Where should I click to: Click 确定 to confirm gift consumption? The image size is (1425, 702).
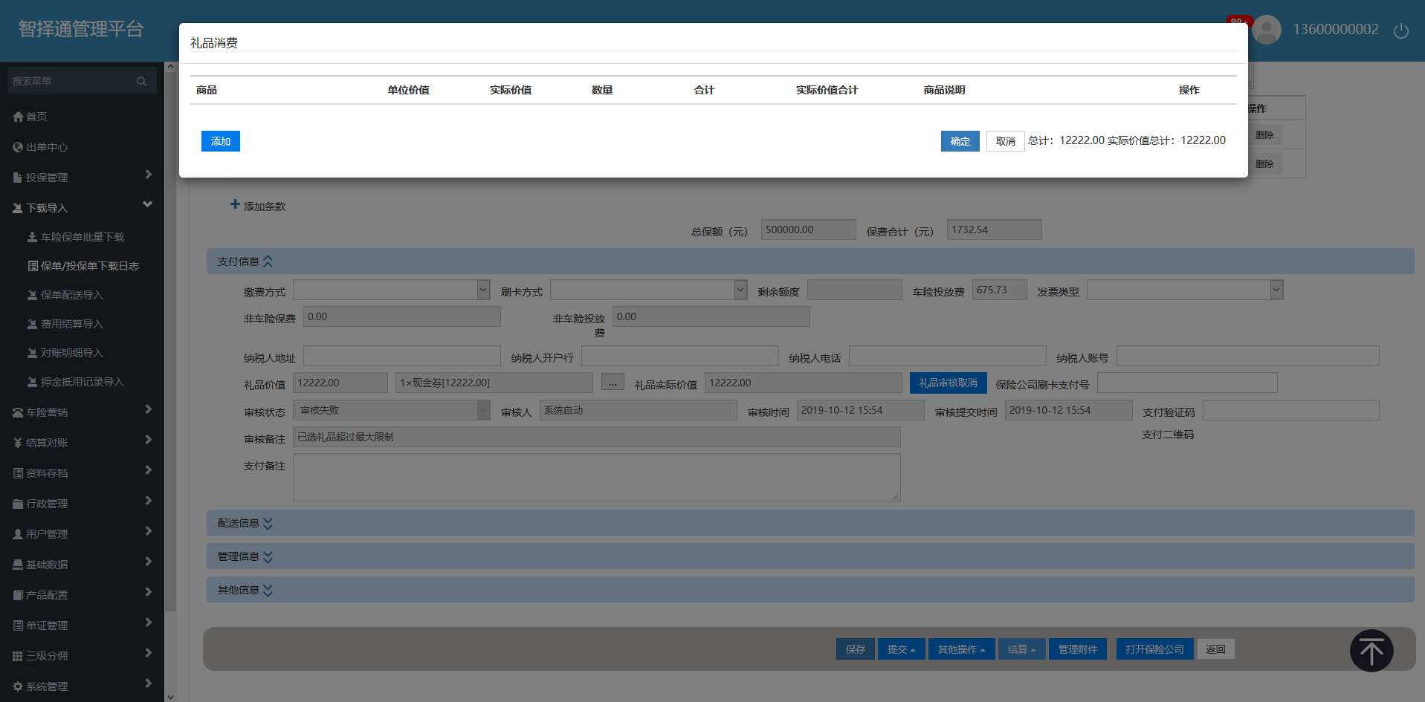pyautogui.click(x=960, y=141)
